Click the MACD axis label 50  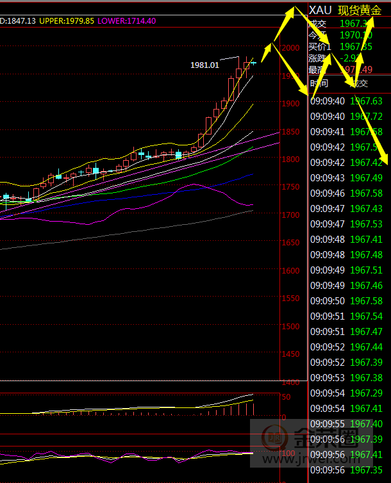[287, 397]
